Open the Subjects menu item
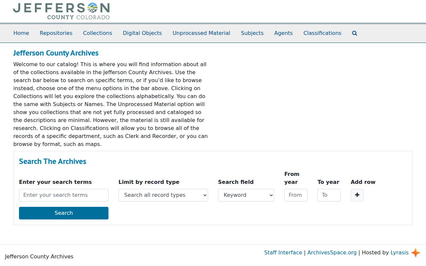 click(x=252, y=33)
